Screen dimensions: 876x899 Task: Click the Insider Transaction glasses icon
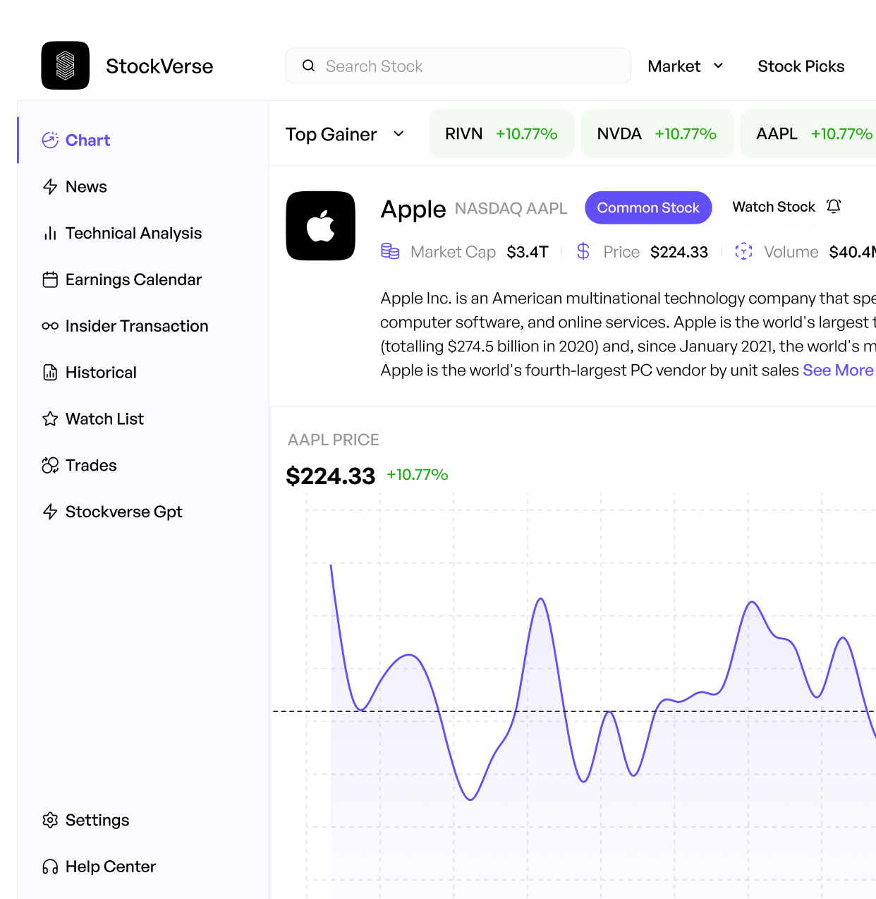(50, 326)
